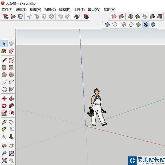Select the Polygon tool

11,75
